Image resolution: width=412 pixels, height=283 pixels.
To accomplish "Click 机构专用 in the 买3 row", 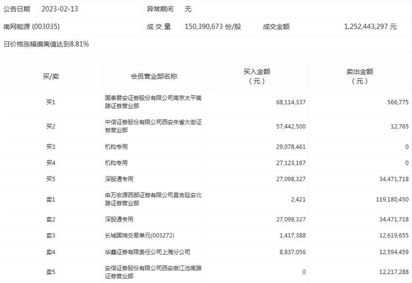I will point(116,147).
